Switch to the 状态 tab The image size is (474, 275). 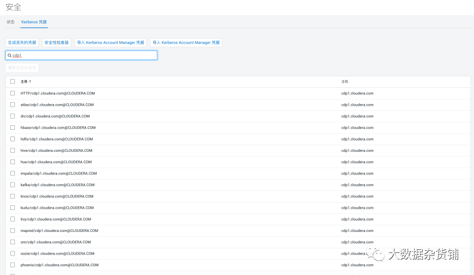point(11,22)
